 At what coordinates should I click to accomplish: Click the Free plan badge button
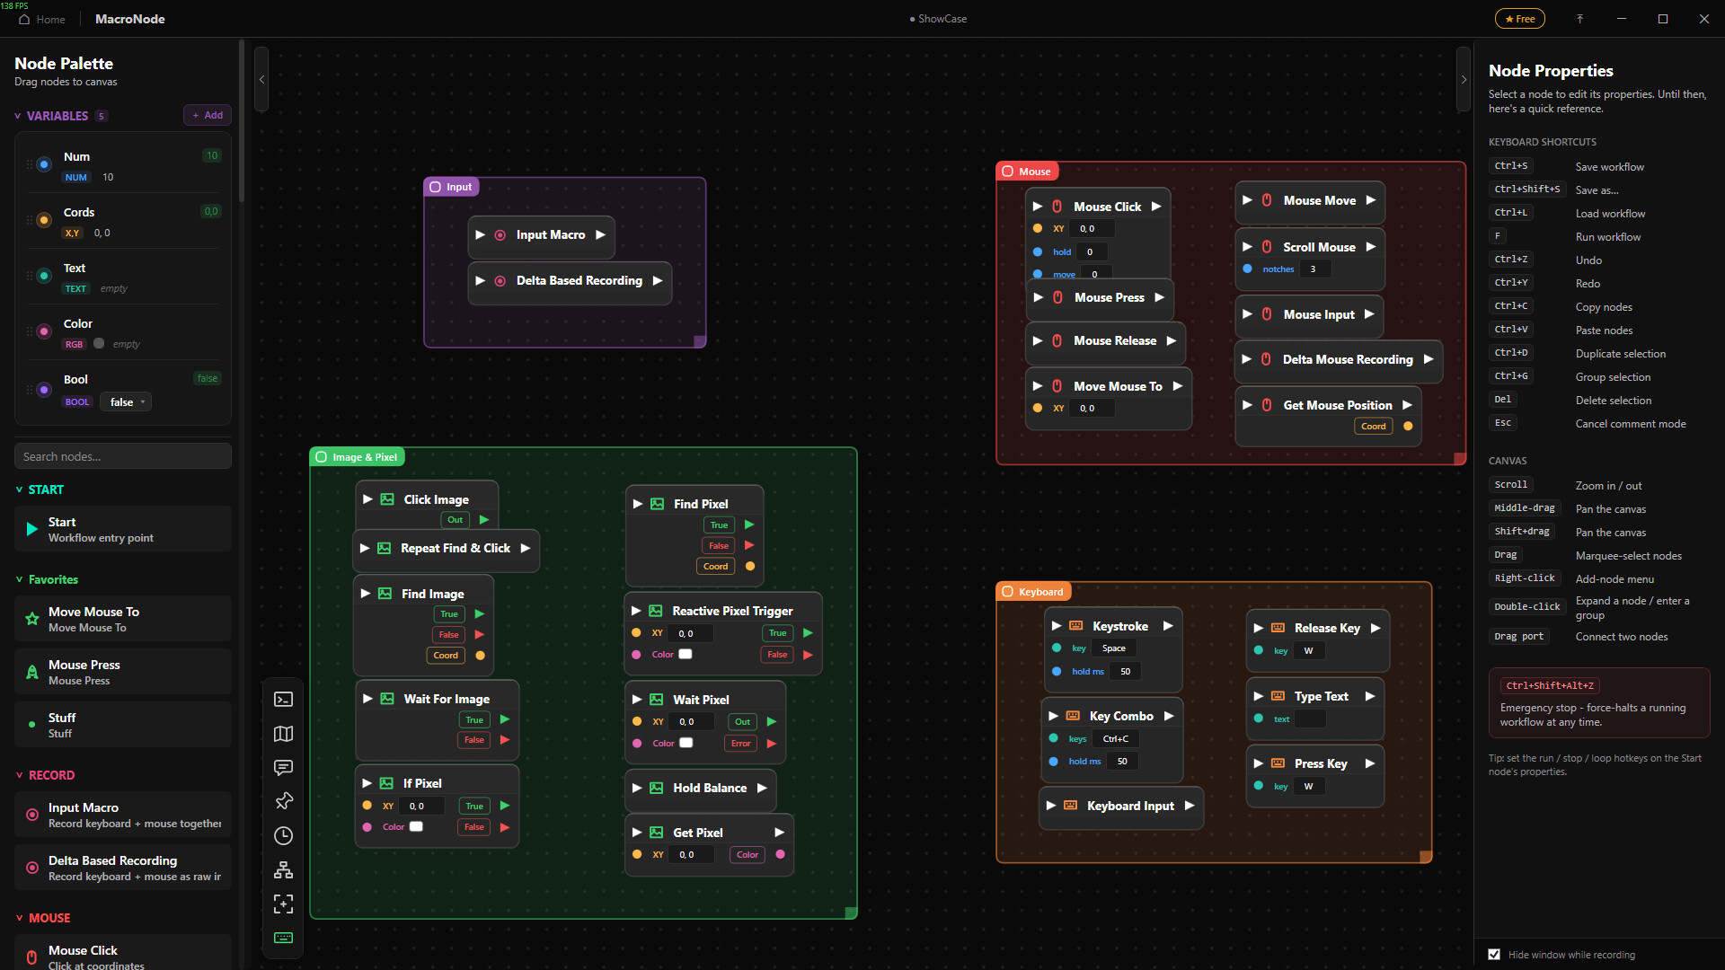point(1519,19)
